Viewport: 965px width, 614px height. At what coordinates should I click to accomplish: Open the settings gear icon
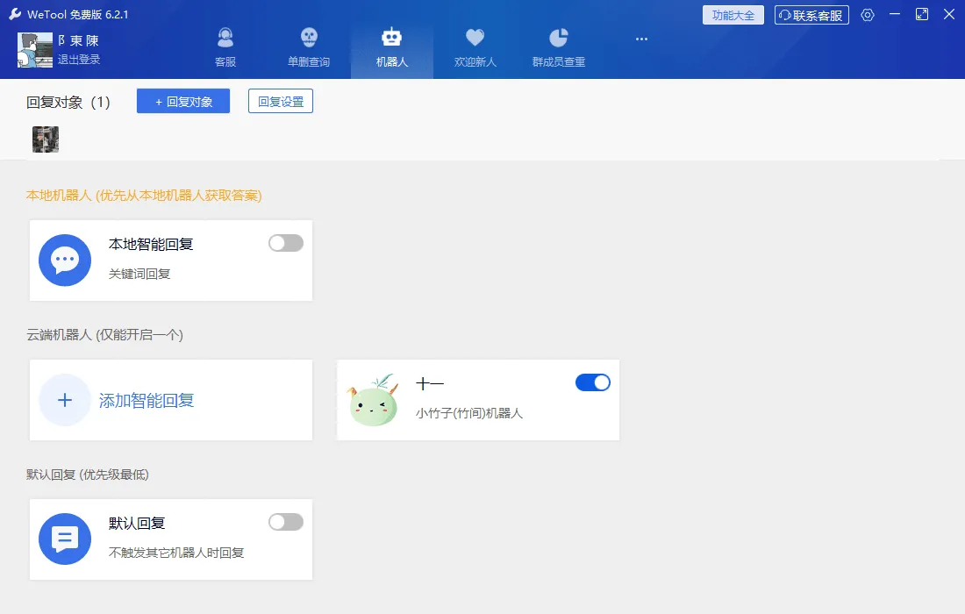867,14
